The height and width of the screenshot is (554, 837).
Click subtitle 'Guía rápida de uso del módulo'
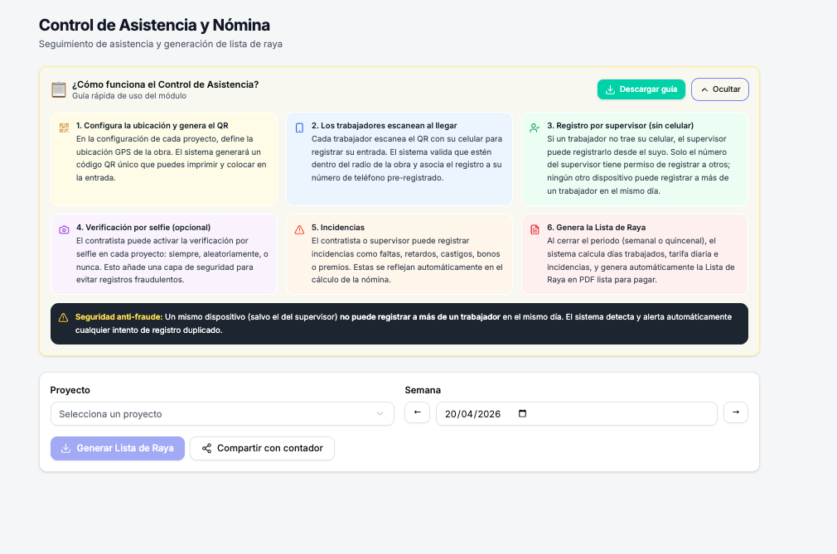click(x=129, y=96)
